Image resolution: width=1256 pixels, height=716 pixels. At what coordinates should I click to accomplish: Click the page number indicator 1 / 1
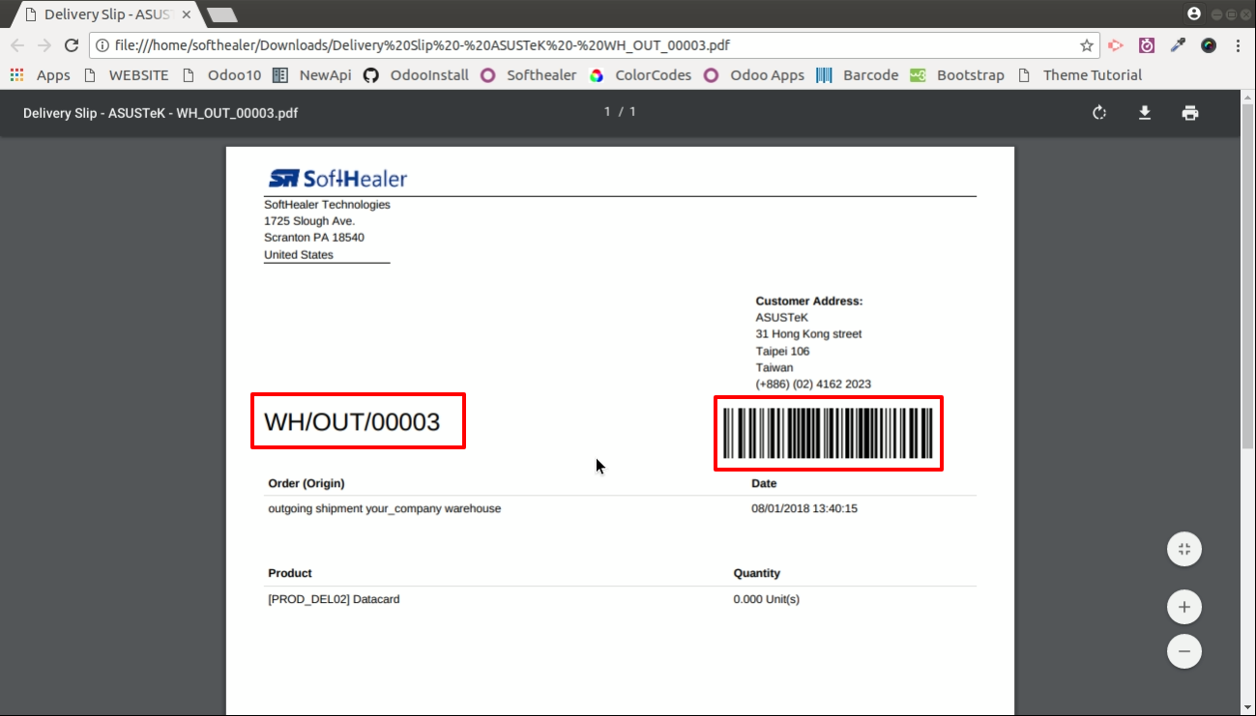(x=620, y=112)
